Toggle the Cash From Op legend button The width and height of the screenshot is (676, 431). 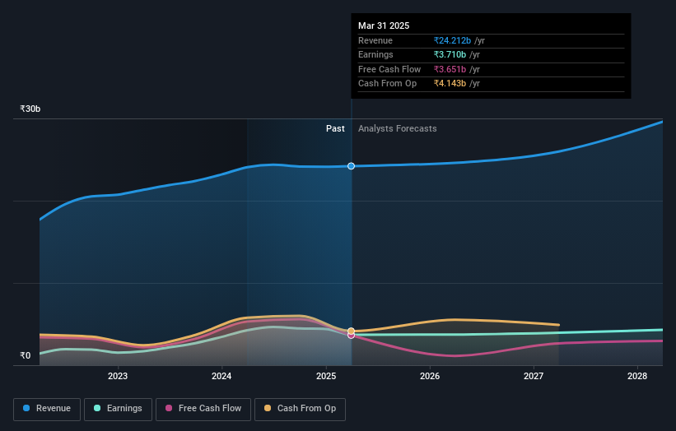(300, 409)
